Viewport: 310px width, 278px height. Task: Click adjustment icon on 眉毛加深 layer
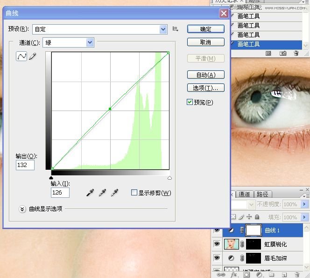coord(231,258)
